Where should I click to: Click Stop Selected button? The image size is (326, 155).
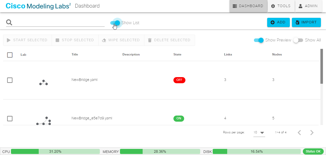(x=75, y=40)
